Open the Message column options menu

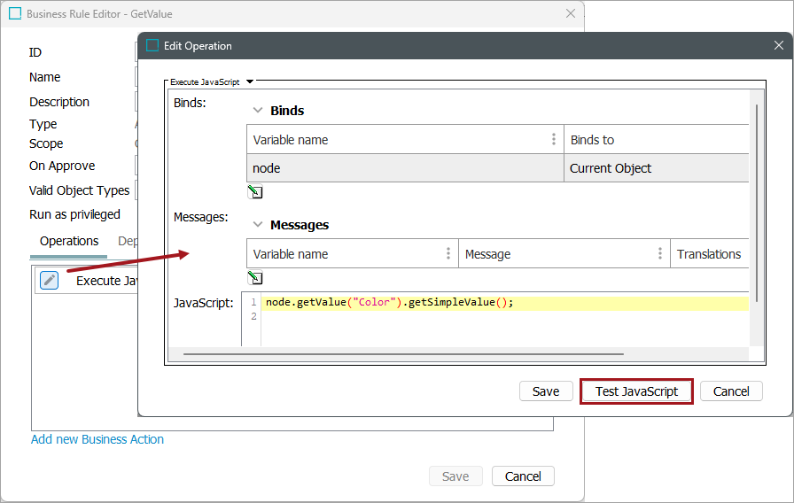660,254
